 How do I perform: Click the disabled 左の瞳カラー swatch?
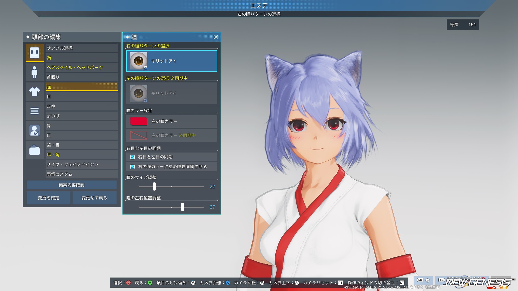tap(139, 135)
